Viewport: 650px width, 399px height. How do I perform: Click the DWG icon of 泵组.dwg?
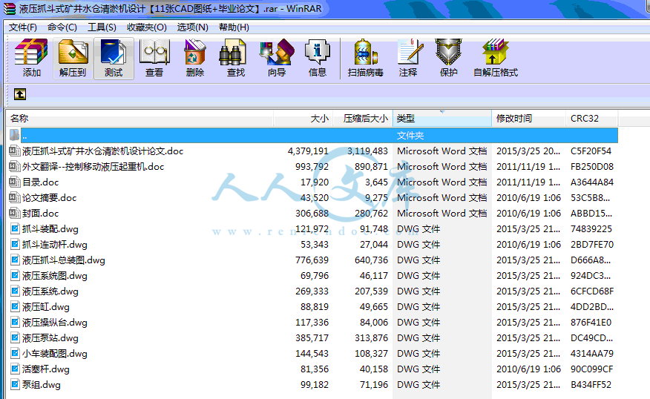pyautogui.click(x=15, y=384)
